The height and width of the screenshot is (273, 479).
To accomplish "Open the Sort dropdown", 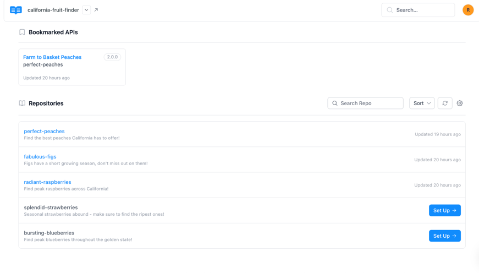I will 422,103.
